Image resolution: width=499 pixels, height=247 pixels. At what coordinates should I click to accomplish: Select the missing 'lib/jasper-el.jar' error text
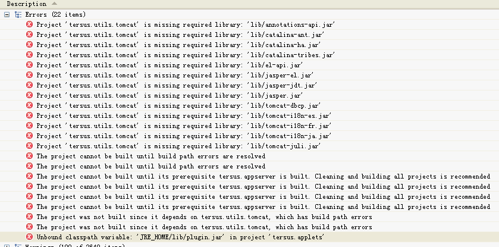coord(175,75)
